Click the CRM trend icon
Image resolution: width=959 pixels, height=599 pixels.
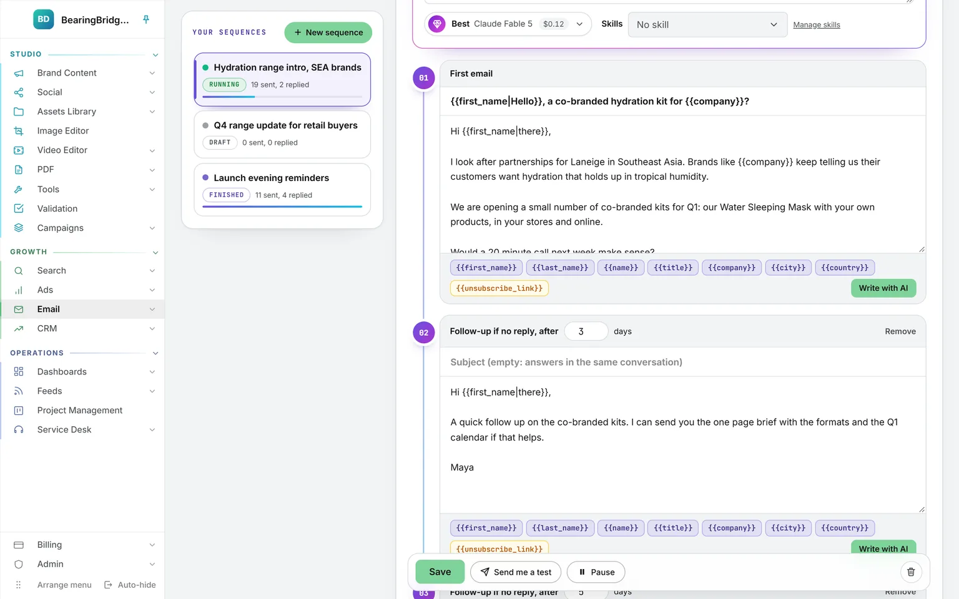pyautogui.click(x=19, y=328)
